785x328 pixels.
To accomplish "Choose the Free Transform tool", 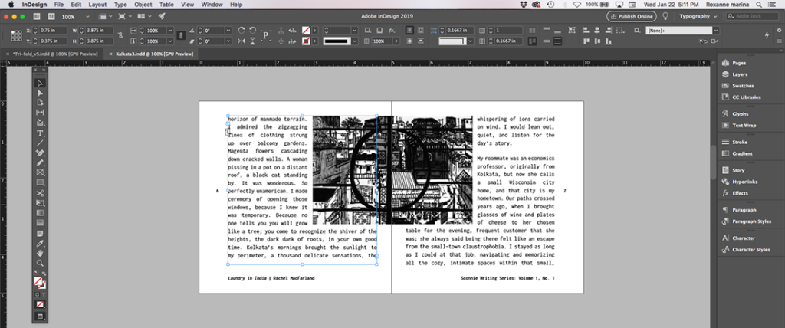I will click(x=40, y=203).
